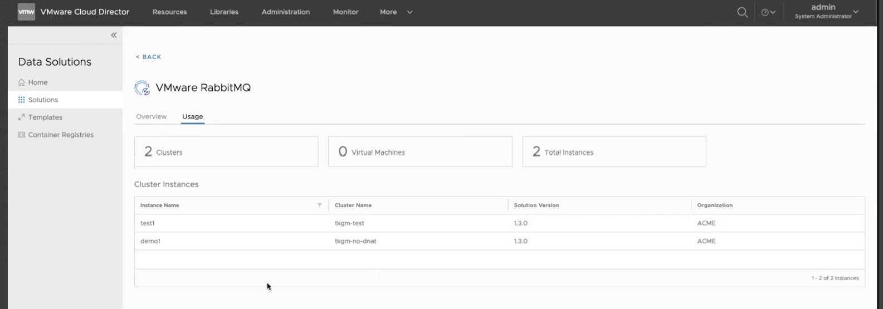Viewport: 883px width, 309px height.
Task: Select Solutions in the sidebar
Action: (43, 100)
